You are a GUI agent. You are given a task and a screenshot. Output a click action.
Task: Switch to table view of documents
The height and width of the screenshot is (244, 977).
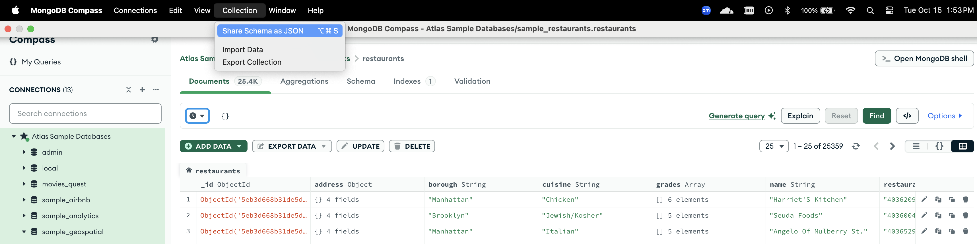(x=962, y=146)
